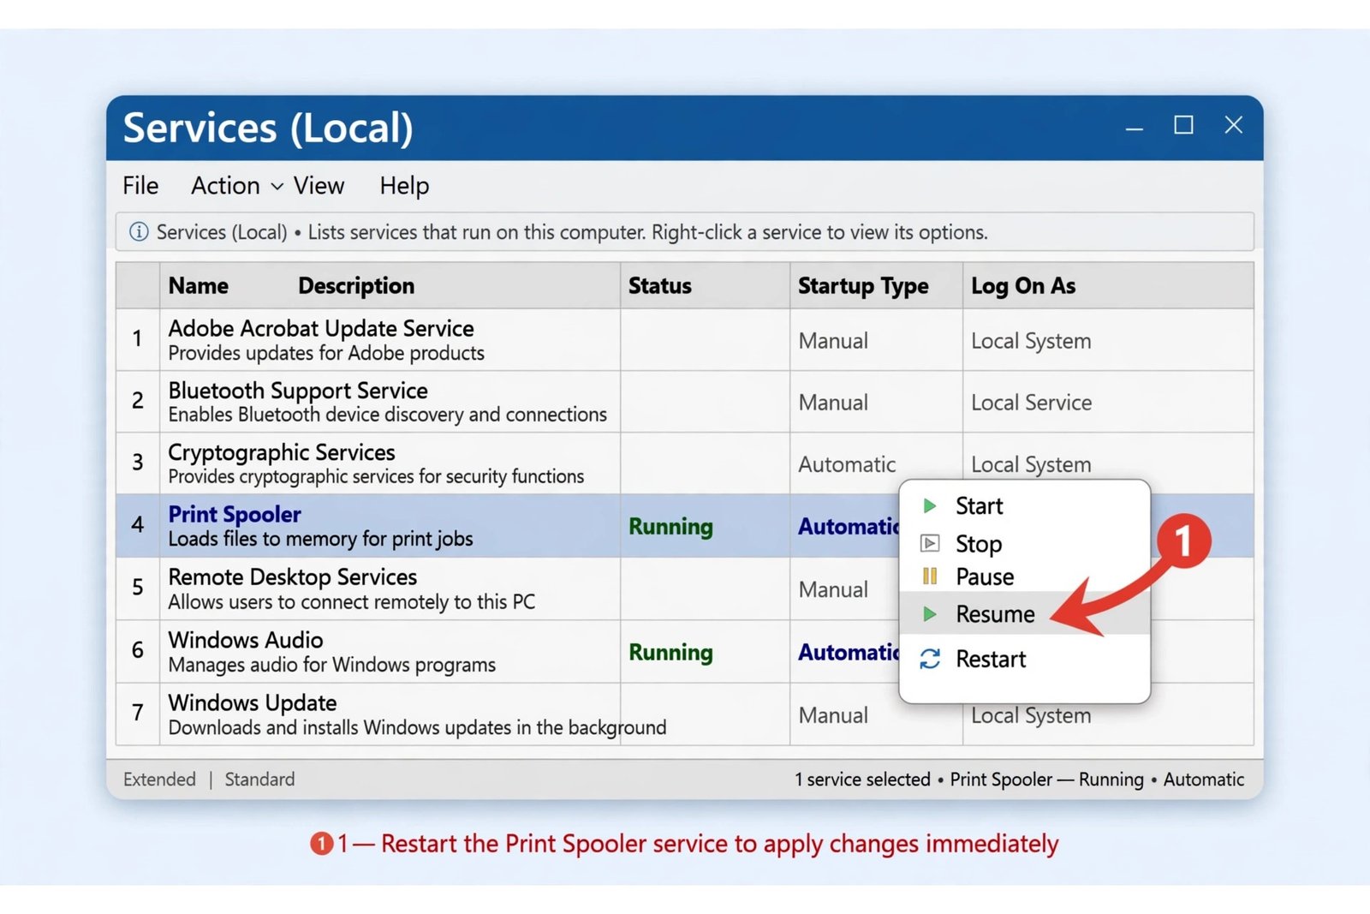The width and height of the screenshot is (1370, 914).
Task: Select the Windows Update service
Action: (x=253, y=702)
